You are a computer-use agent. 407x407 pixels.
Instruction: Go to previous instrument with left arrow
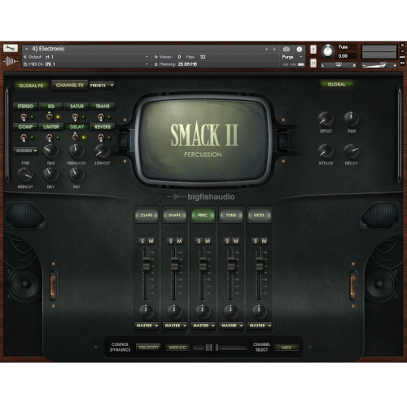click(x=266, y=49)
